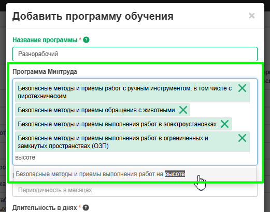Open help icon next to Название программы

point(86,40)
